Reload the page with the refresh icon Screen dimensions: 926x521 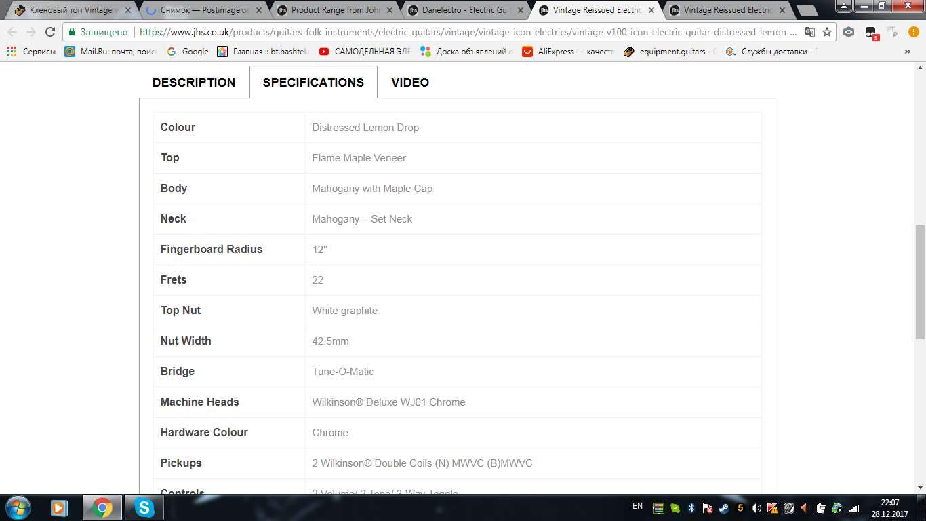(x=50, y=32)
